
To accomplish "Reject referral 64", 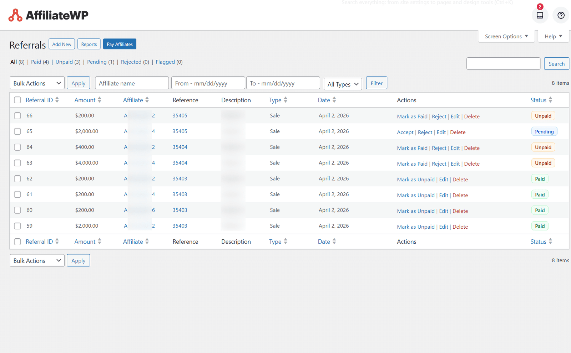I will pyautogui.click(x=439, y=148).
